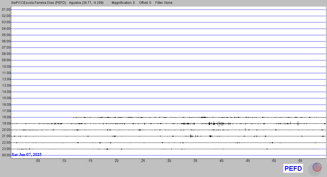Click the SeiPi1CEscola Ferreira Dias (PEFD) title
The height and width of the screenshot is (177, 327).
pos(39,3)
